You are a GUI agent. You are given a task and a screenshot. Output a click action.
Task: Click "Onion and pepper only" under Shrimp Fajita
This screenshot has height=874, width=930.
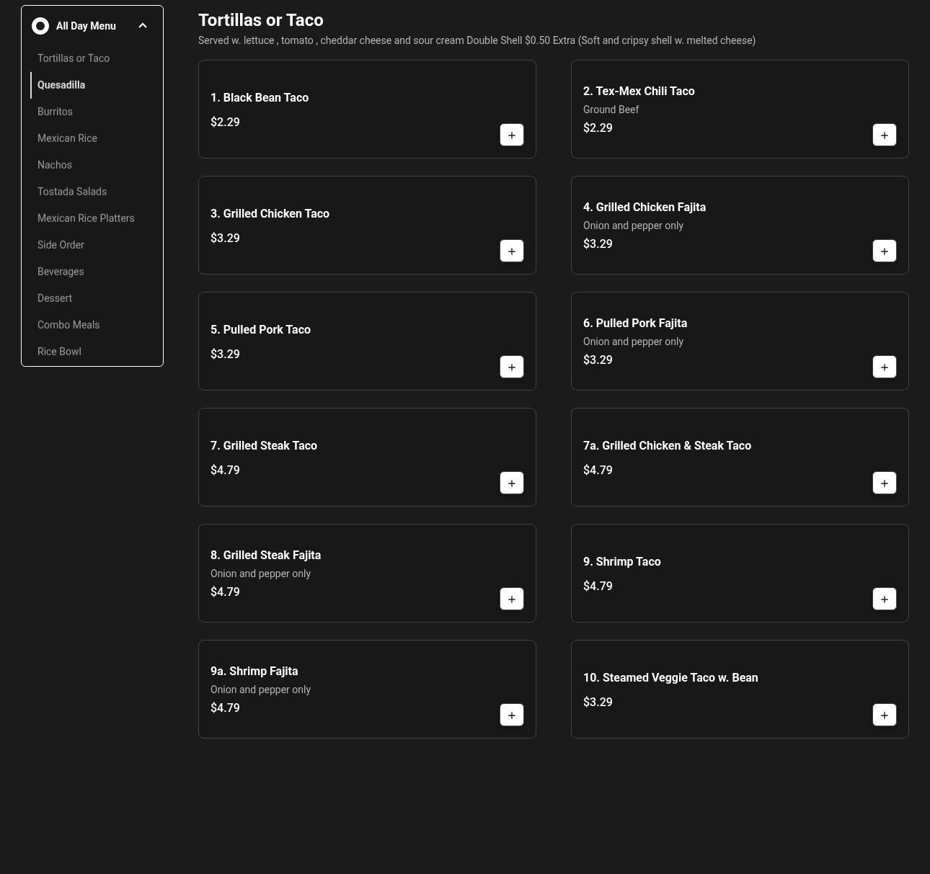point(260,690)
